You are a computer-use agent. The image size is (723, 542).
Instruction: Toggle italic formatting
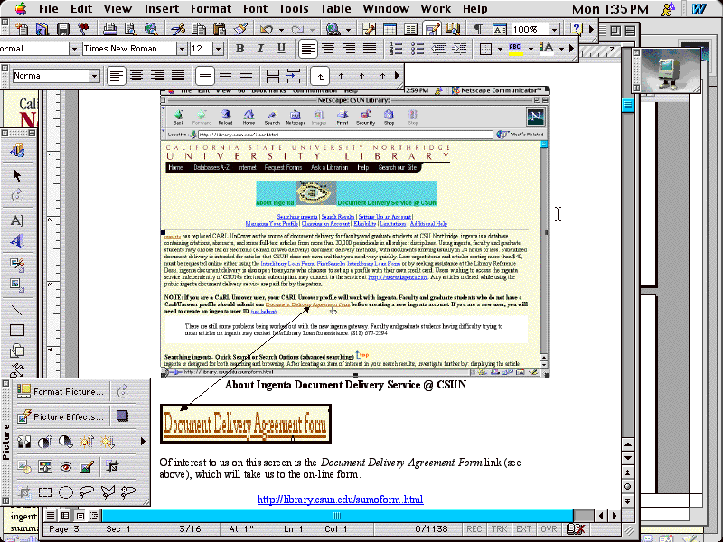tap(260, 49)
